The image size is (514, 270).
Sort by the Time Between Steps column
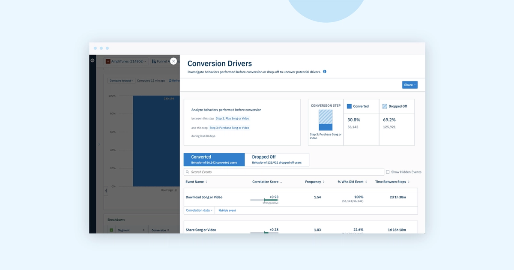tap(392, 182)
